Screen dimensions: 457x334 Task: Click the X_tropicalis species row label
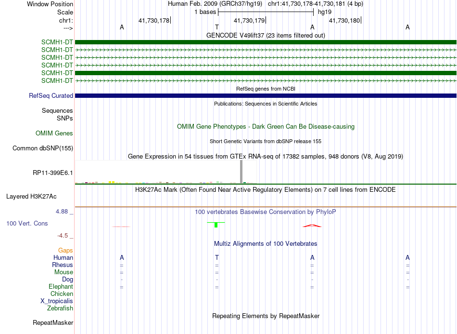57,301
